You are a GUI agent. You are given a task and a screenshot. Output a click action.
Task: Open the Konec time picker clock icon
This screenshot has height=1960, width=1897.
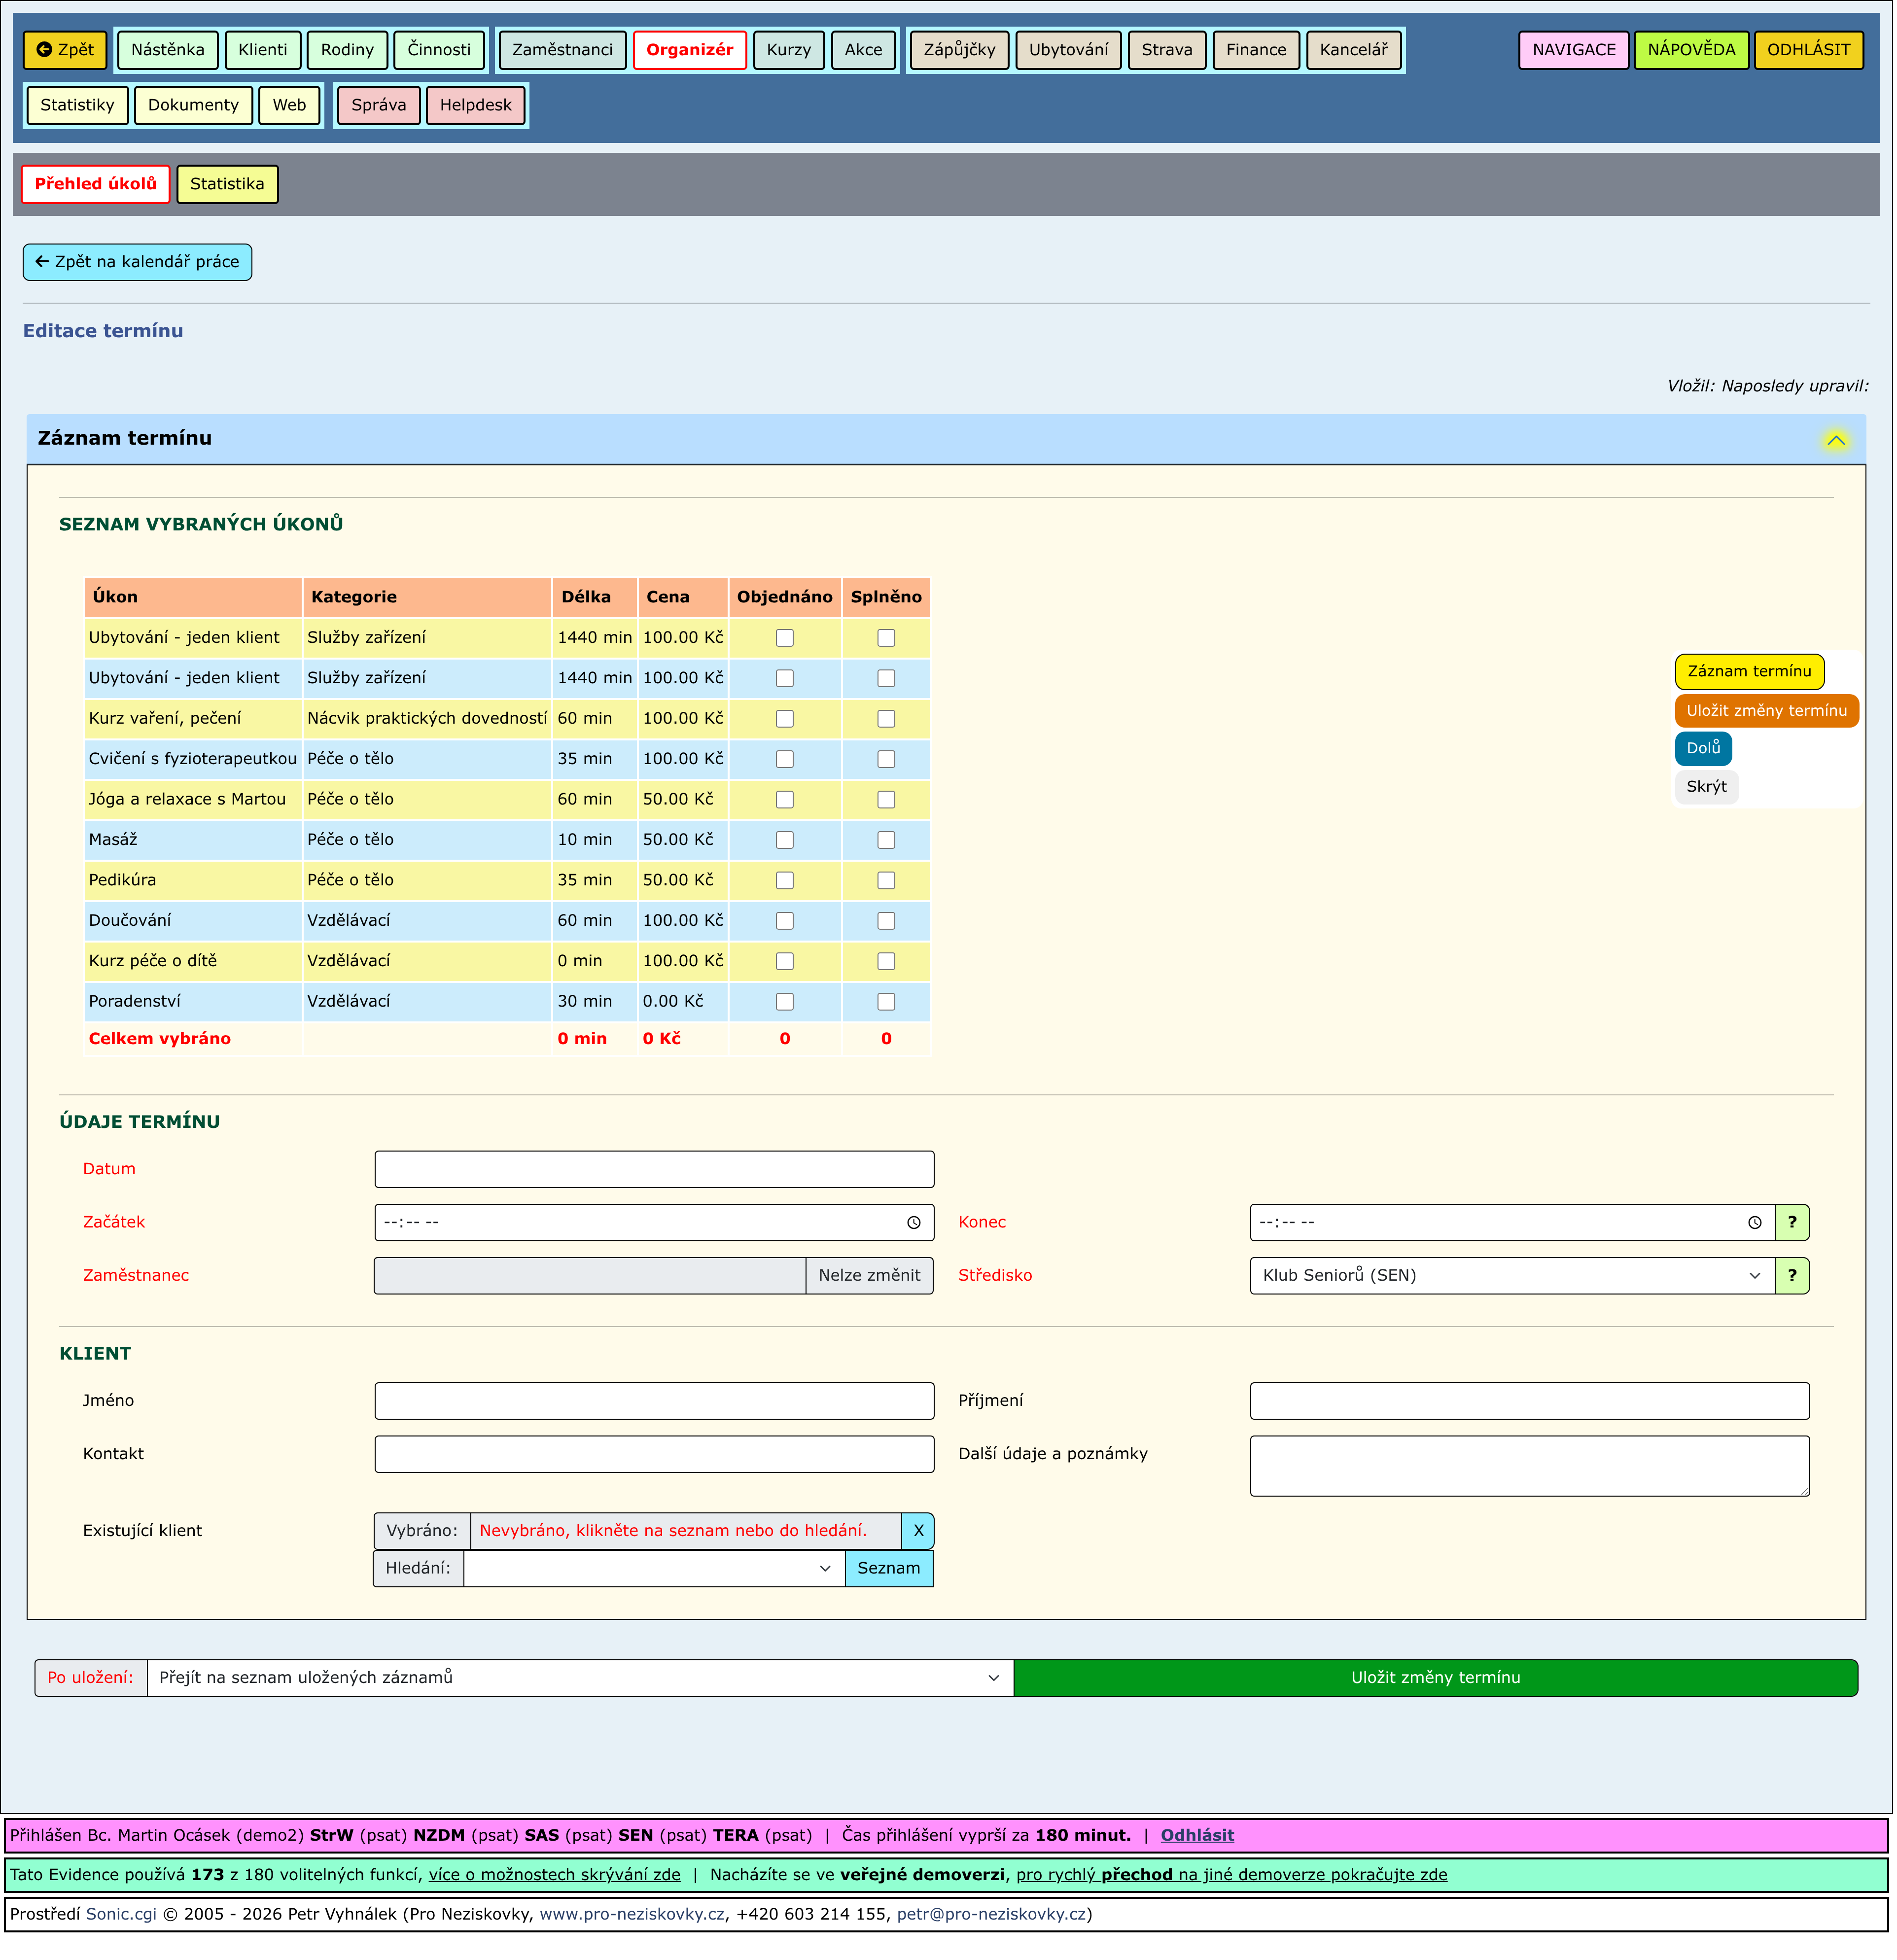coord(1754,1222)
